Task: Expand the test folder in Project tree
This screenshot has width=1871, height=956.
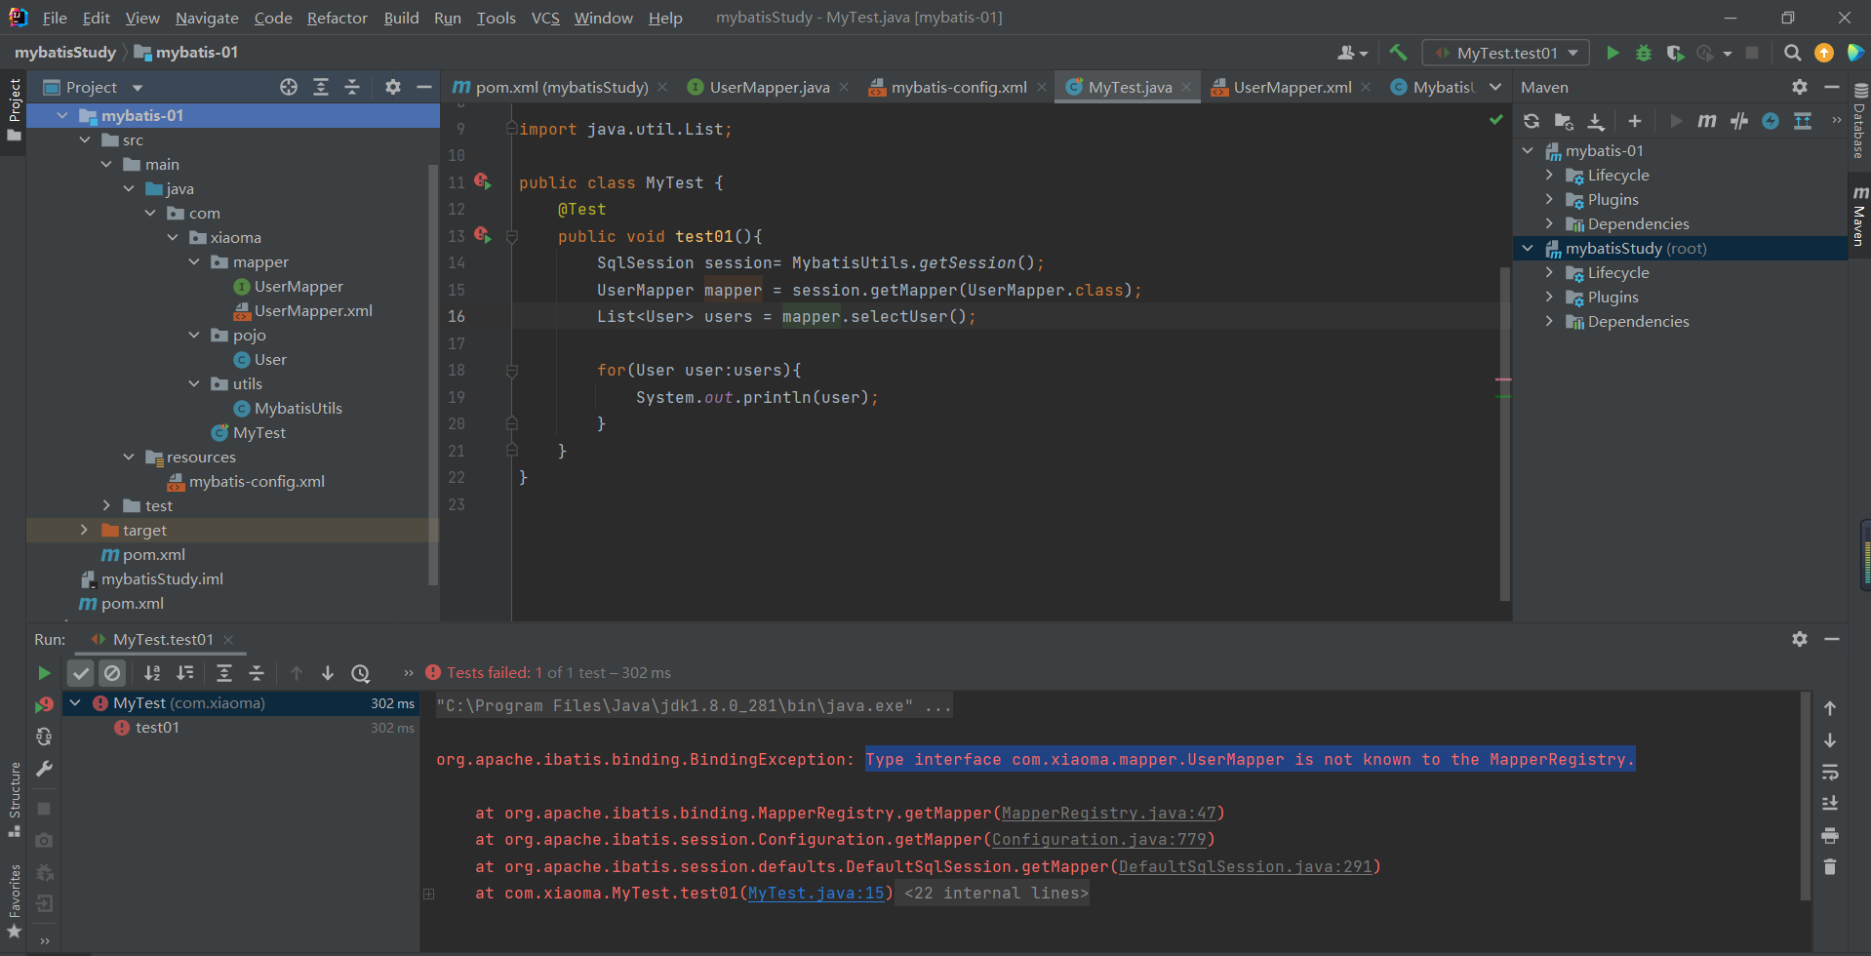Action: (x=106, y=505)
